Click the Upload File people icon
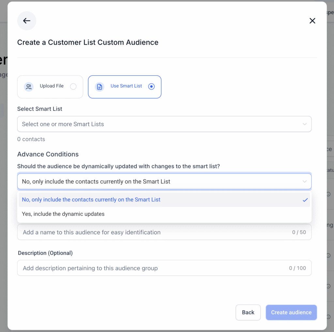 [x=29, y=87]
